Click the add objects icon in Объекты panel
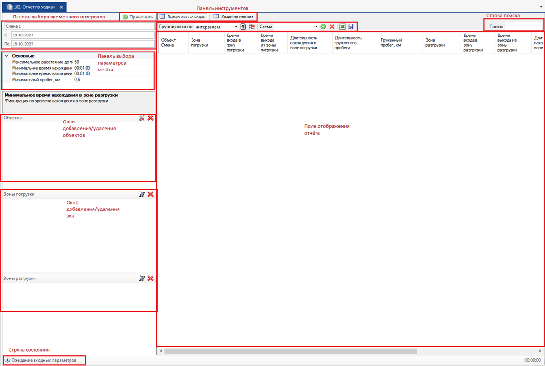The width and height of the screenshot is (545, 366). 142,118
